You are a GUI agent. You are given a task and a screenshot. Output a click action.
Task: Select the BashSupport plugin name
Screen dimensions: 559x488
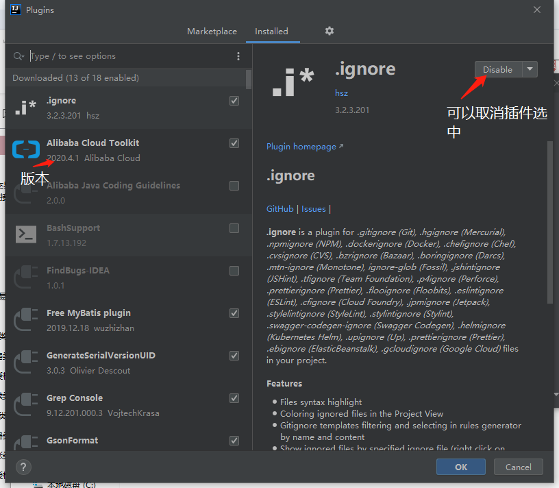[x=73, y=228]
